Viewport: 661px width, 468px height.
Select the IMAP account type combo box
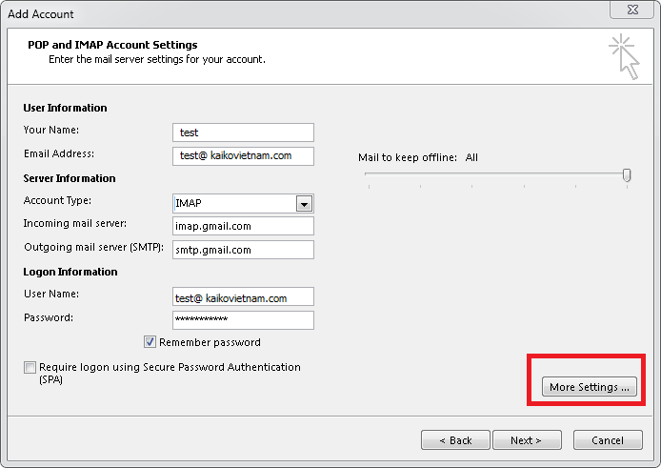(x=233, y=204)
